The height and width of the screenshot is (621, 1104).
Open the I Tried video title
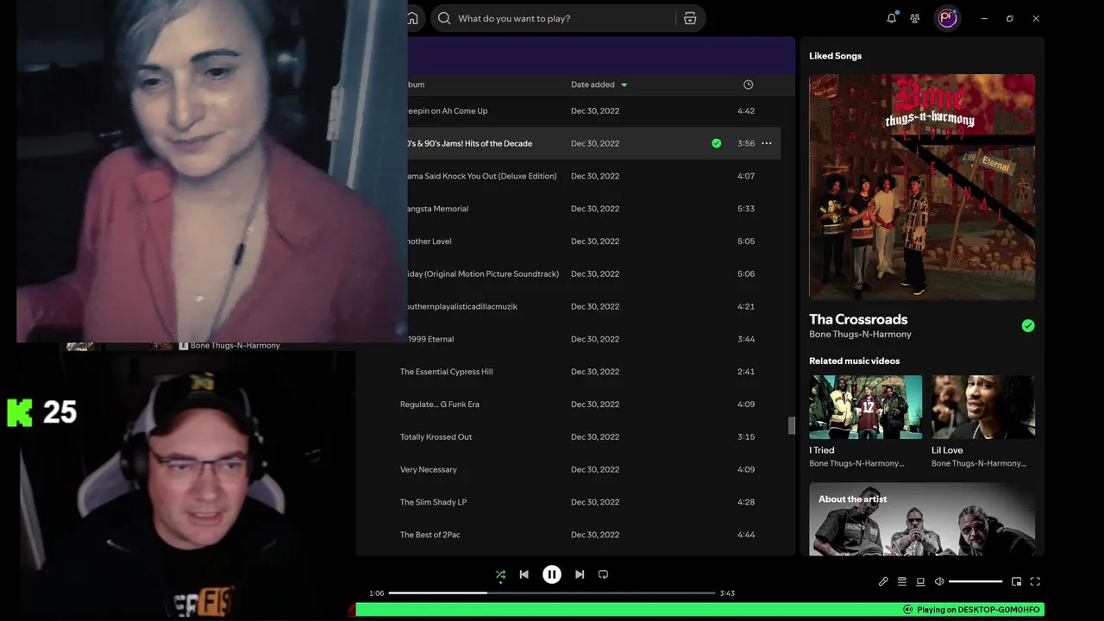click(x=822, y=450)
